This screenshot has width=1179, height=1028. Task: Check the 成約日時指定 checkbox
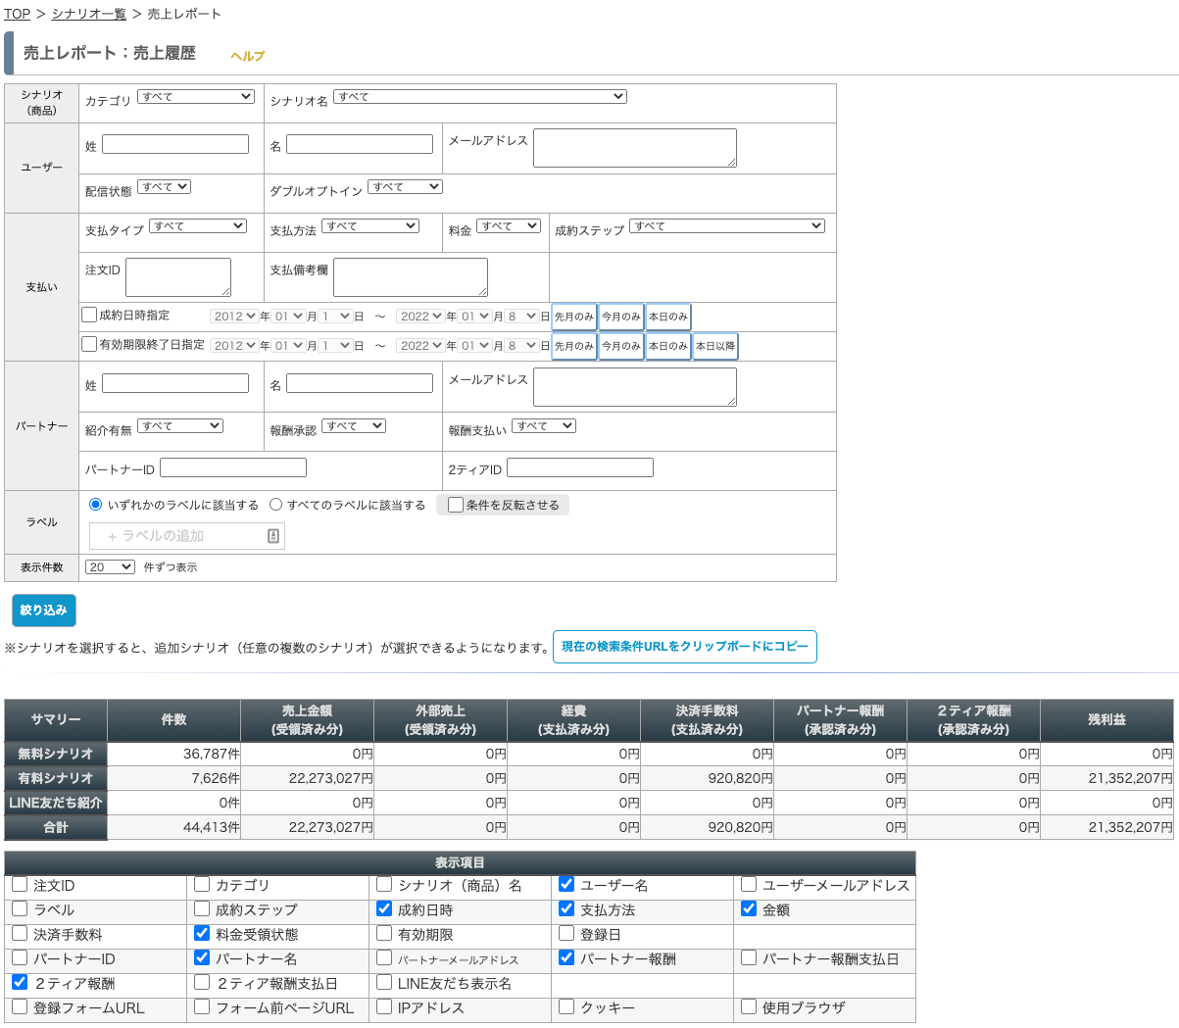[89, 316]
